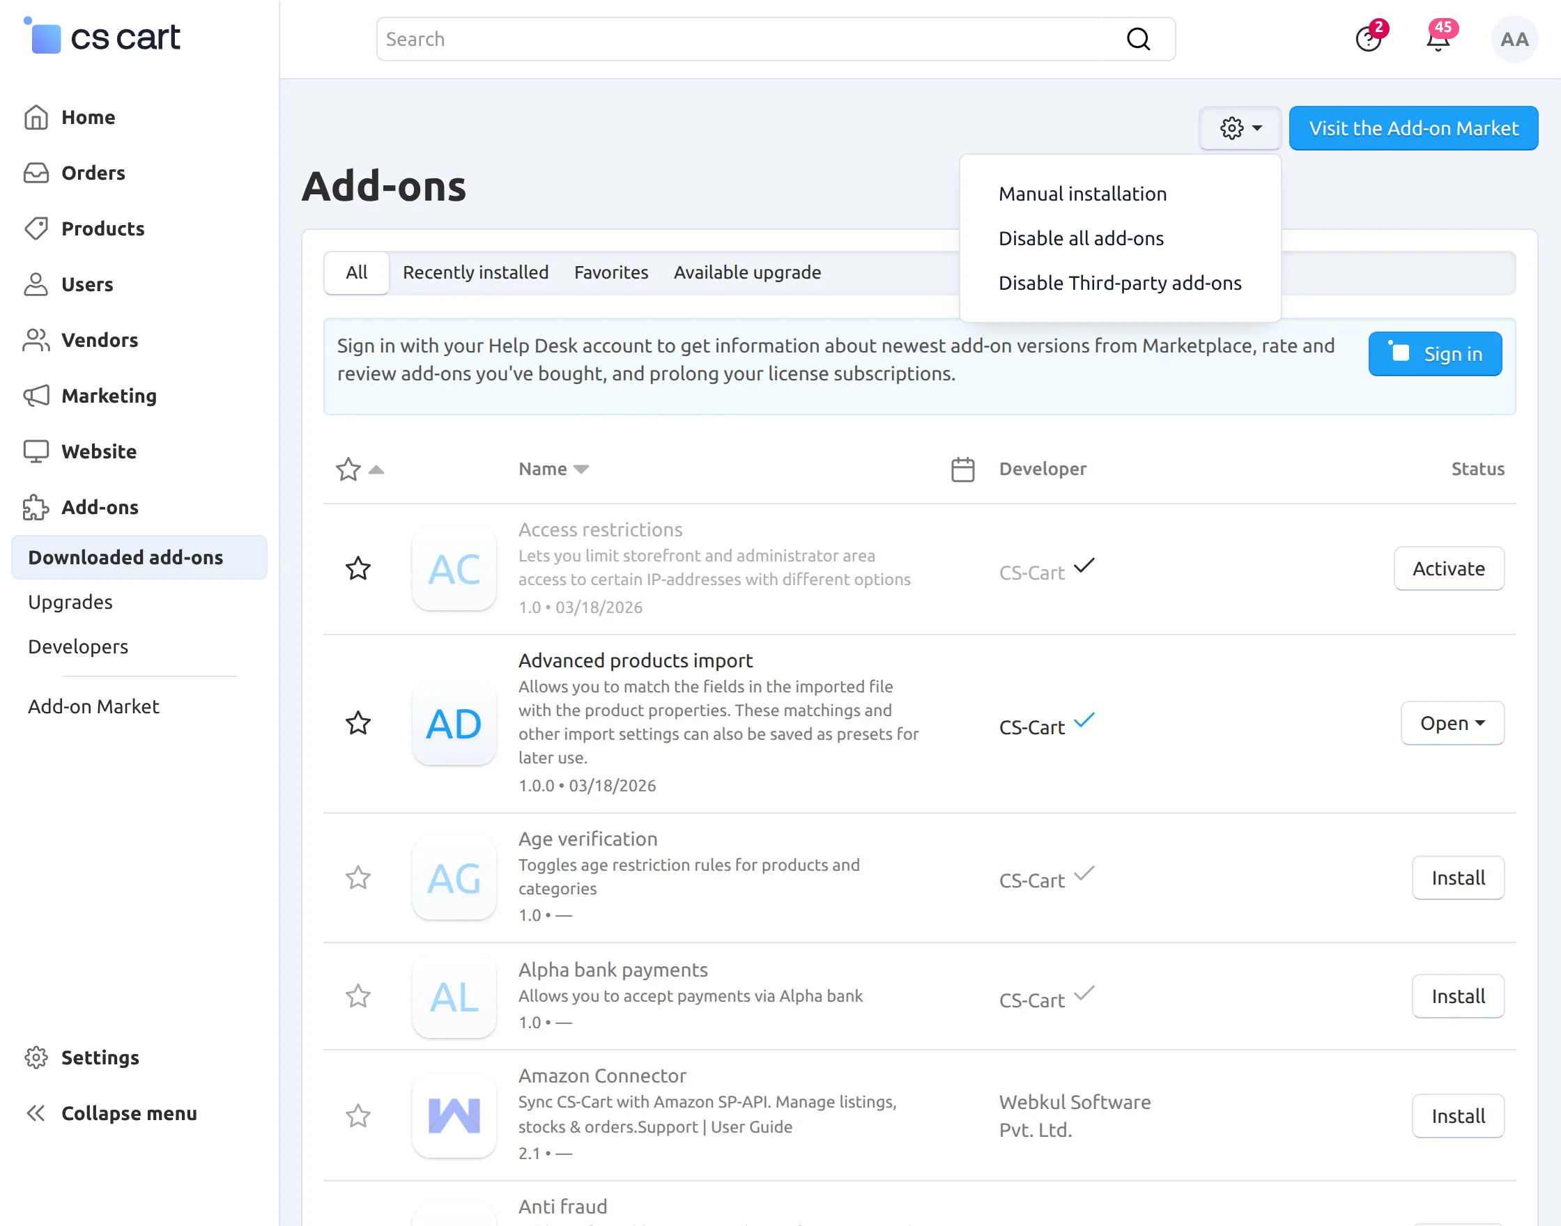
Task: Activate the Access restrictions add-on
Action: point(1448,568)
